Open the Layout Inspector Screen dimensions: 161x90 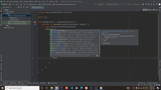click(x=152, y=83)
